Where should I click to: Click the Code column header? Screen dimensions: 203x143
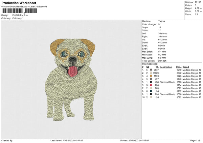coord(179,67)
